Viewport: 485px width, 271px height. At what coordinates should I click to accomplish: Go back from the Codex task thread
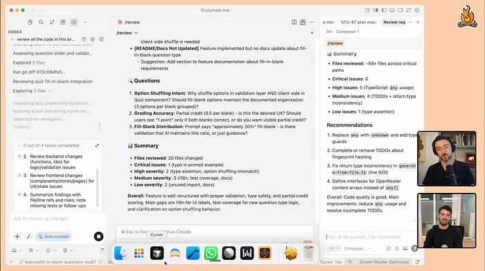(12, 39)
